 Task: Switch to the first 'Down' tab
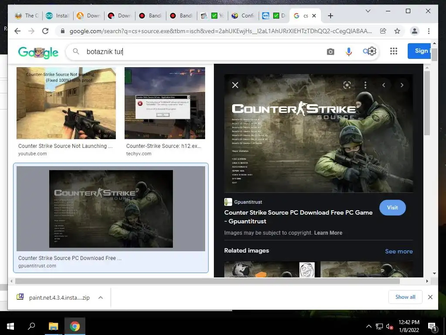pos(89,16)
